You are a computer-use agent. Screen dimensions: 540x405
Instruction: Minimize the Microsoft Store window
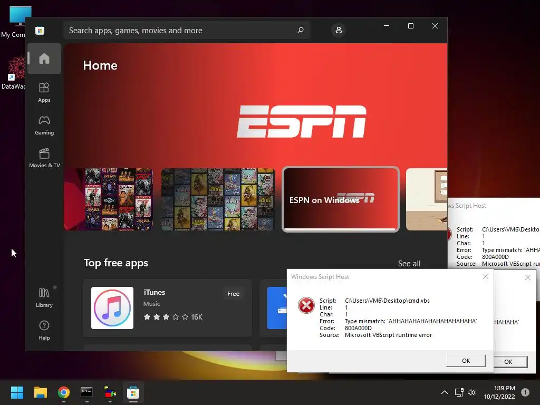387,26
